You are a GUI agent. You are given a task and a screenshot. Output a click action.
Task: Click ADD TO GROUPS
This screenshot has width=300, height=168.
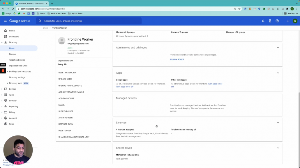(66, 98)
